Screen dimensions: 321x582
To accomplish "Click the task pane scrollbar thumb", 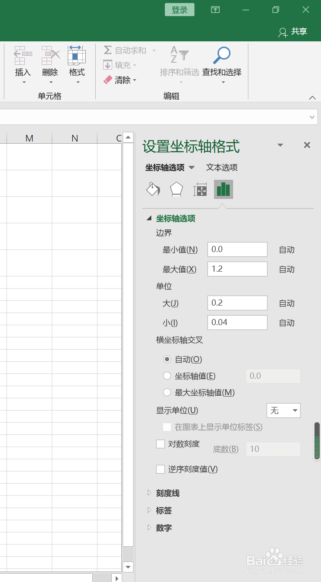I will point(317,441).
